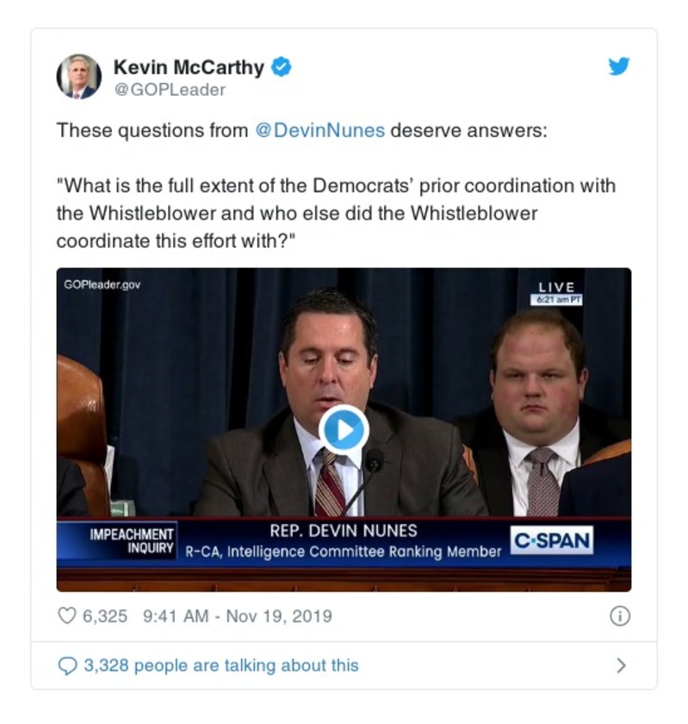The width and height of the screenshot is (688, 724).
Task: Expand the conversation using the right chevron
Action: [621, 665]
